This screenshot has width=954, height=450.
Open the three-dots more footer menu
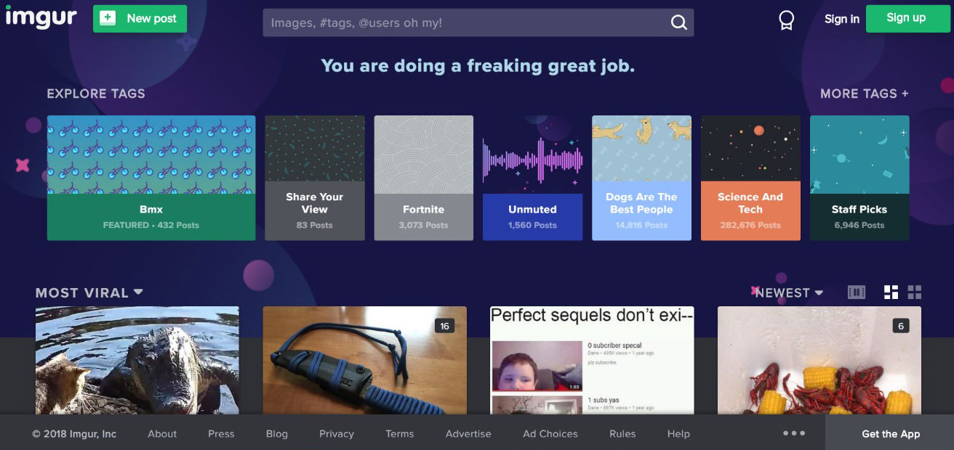pyautogui.click(x=794, y=433)
